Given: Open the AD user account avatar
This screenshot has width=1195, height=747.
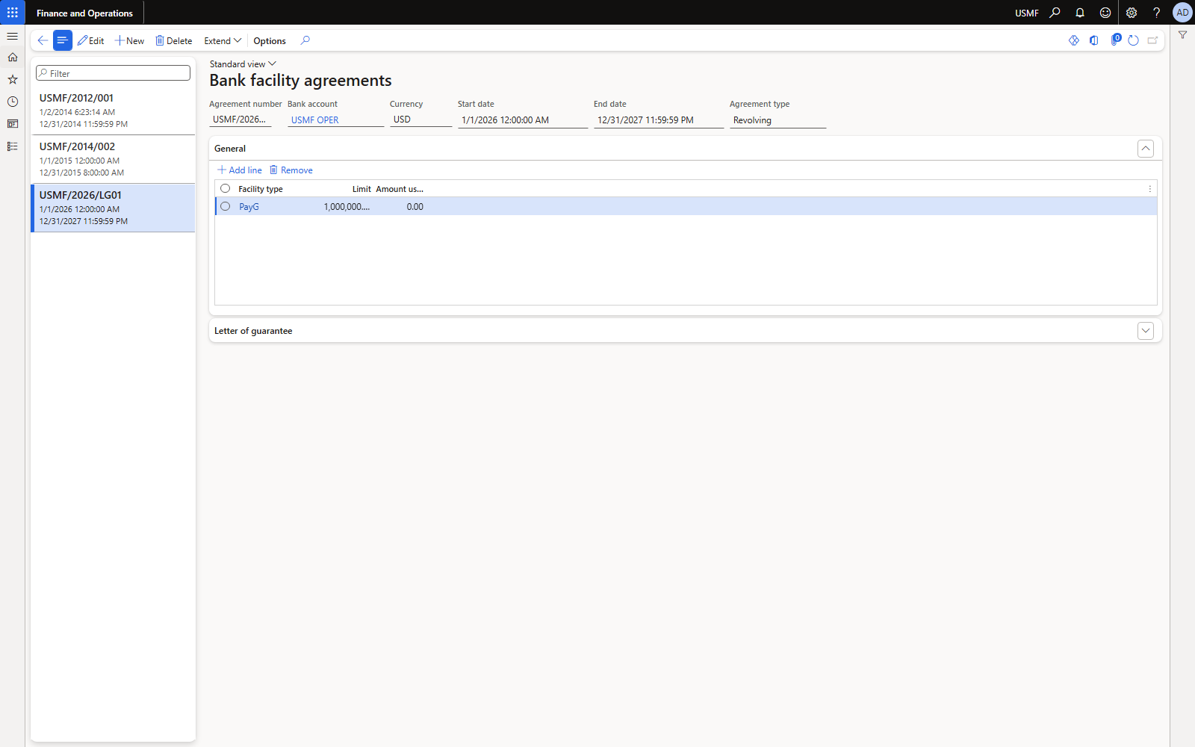Looking at the screenshot, I should pos(1182,13).
